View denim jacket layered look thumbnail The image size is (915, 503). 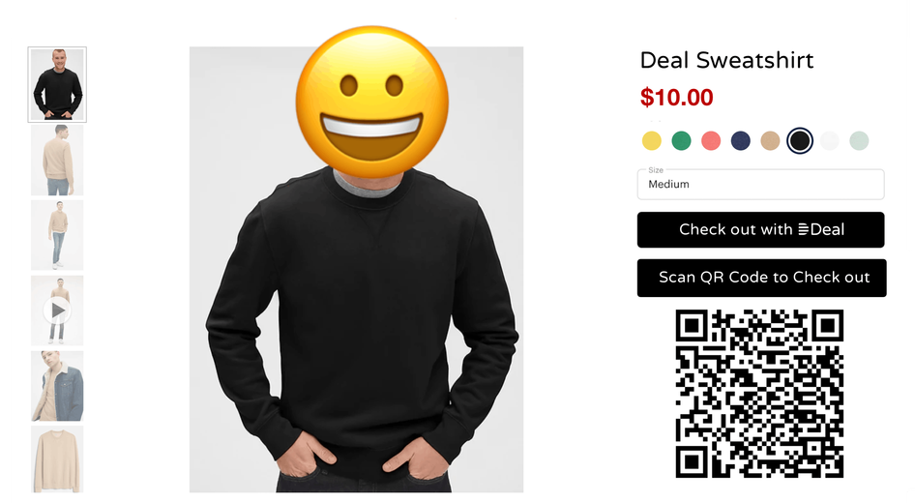57,386
